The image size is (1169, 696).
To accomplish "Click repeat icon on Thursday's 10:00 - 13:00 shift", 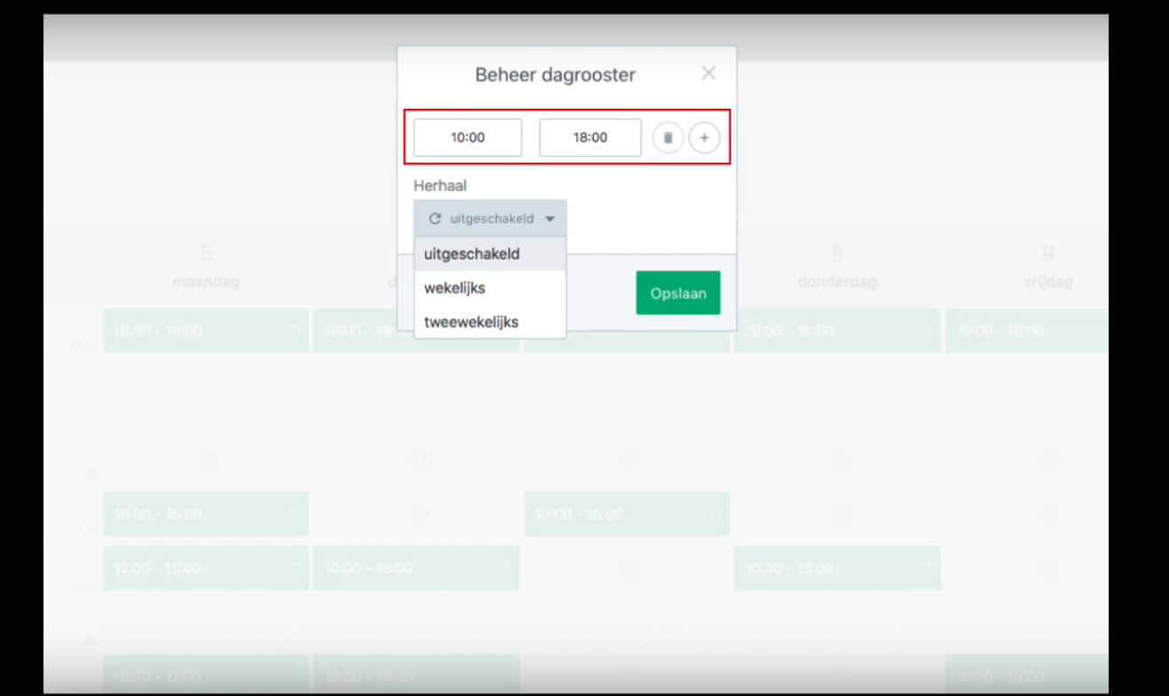I will pyautogui.click(x=928, y=568).
